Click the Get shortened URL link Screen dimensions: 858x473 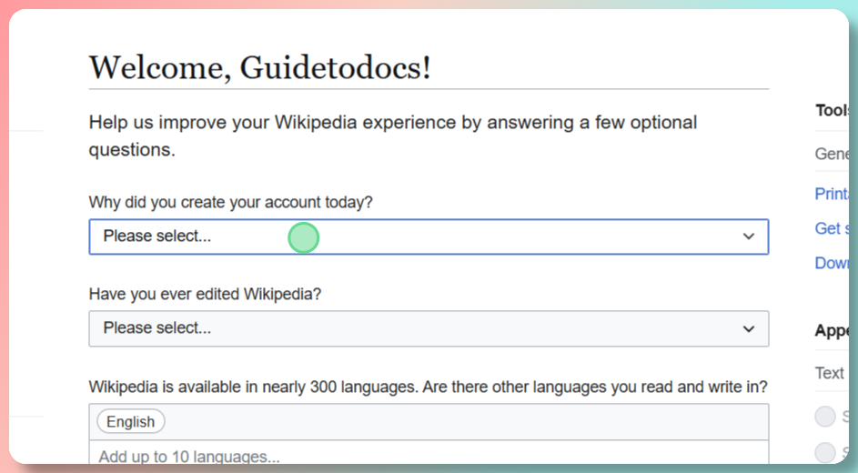(x=832, y=228)
